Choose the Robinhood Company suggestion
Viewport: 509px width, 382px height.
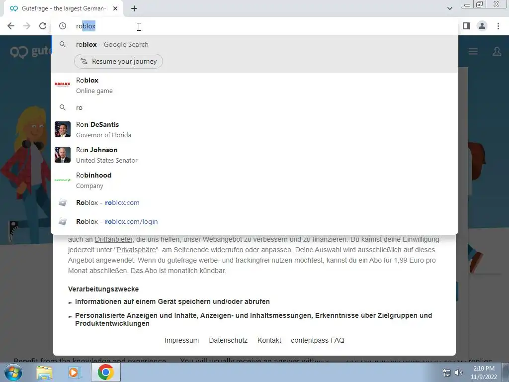click(254, 180)
